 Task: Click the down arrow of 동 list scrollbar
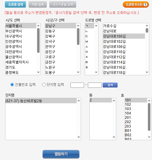point(114,137)
